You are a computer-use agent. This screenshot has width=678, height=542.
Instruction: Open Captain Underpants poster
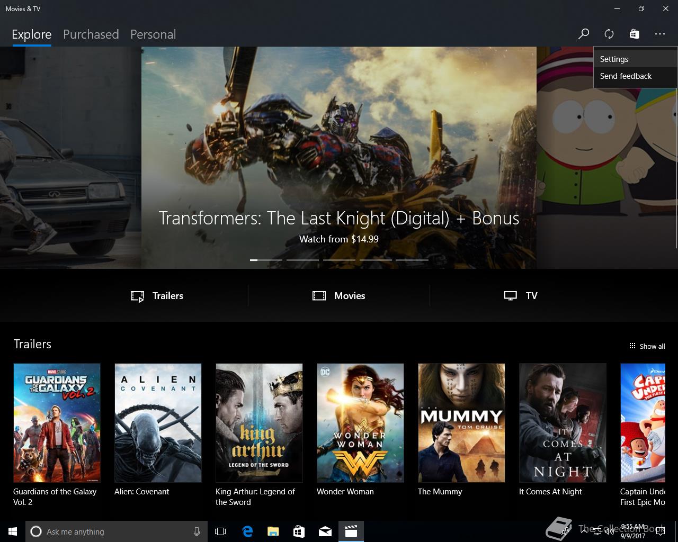click(x=643, y=423)
